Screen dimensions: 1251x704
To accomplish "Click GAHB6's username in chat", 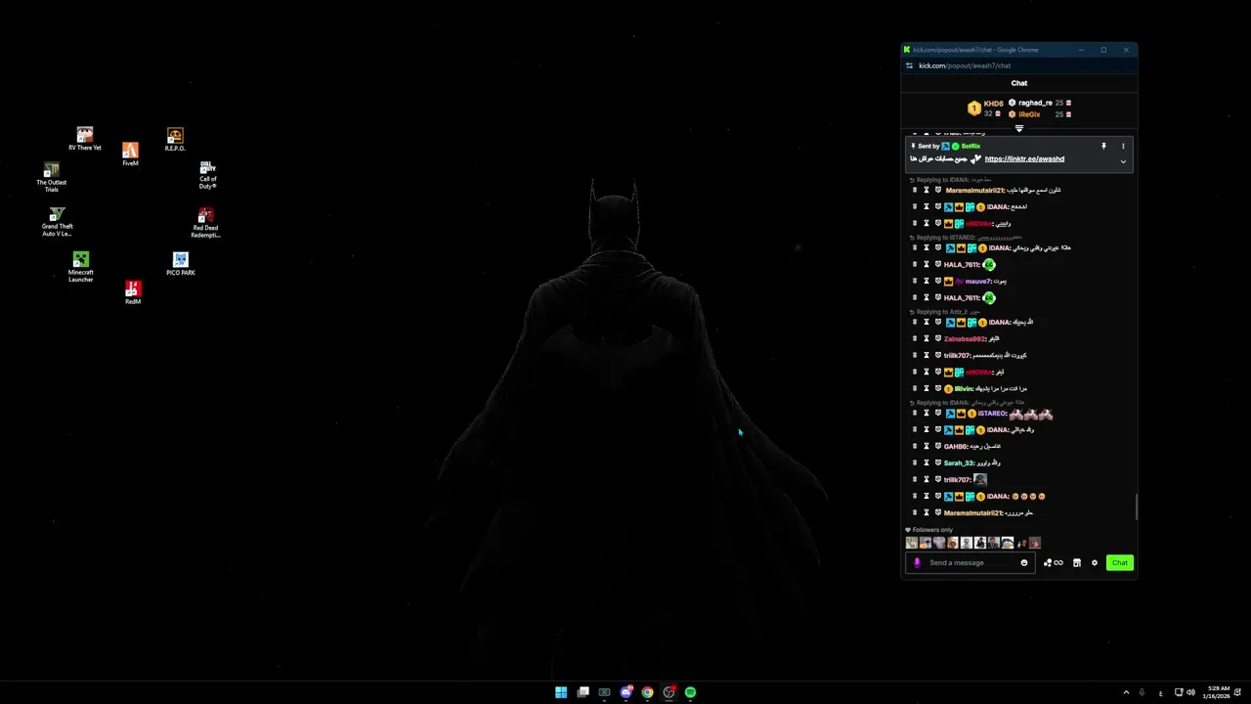I will [x=956, y=447].
